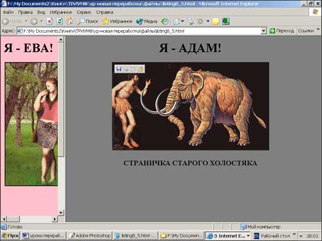Image resolution: width=322 pixels, height=241 pixels.
Task: Show hidden tray icons arrow
Action: click(301, 236)
